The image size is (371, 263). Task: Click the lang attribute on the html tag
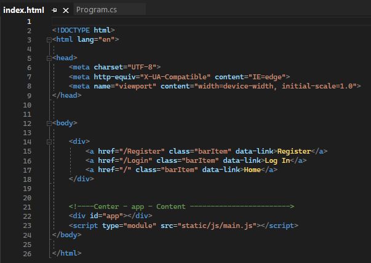[86, 39]
